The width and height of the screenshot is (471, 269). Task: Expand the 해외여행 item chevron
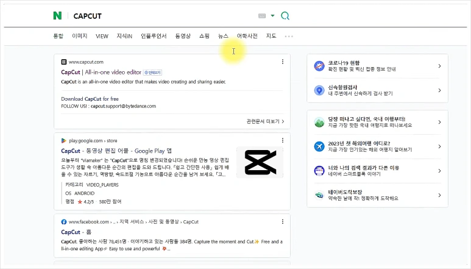click(439, 146)
